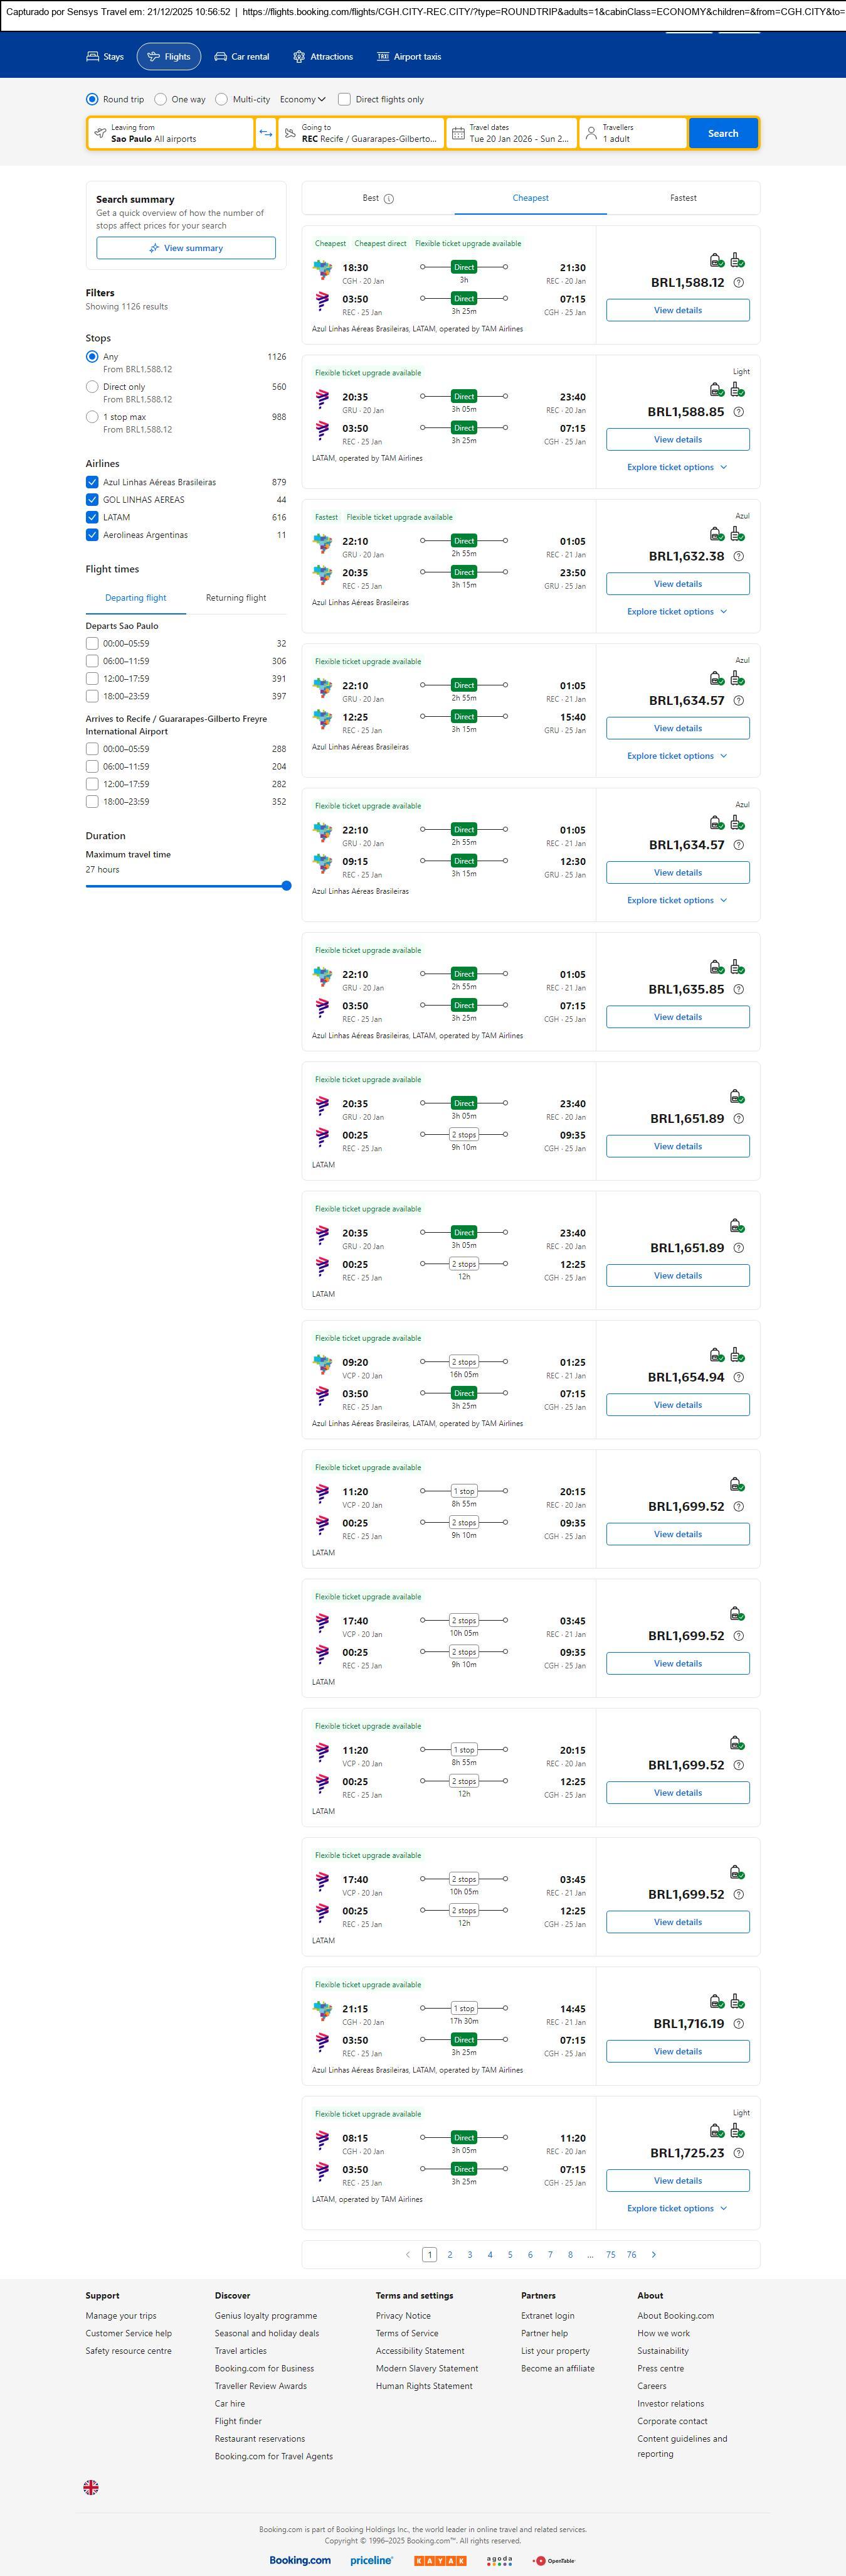Enable Direct flights only checkbox
846x2576 pixels.
(344, 99)
